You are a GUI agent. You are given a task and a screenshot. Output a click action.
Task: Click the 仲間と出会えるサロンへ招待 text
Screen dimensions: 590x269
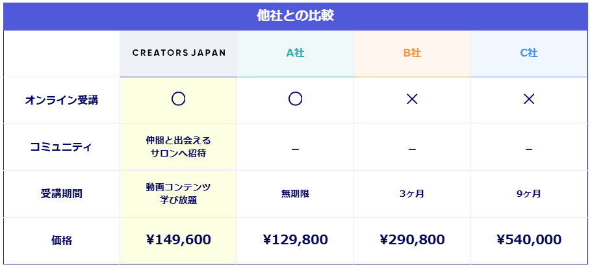[178, 147]
